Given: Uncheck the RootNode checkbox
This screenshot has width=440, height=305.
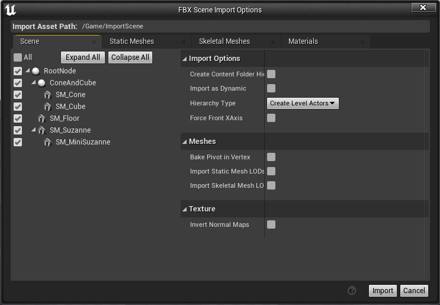Looking at the screenshot, I should coord(18,71).
